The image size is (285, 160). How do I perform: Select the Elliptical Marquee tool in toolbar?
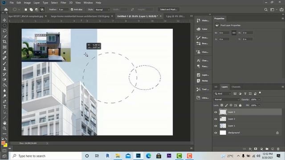(x=4, y=26)
